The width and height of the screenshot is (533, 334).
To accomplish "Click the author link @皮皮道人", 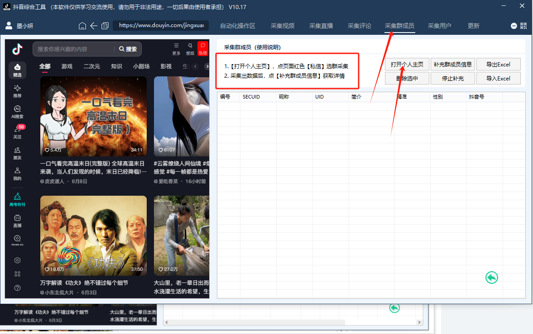I will tap(52, 181).
